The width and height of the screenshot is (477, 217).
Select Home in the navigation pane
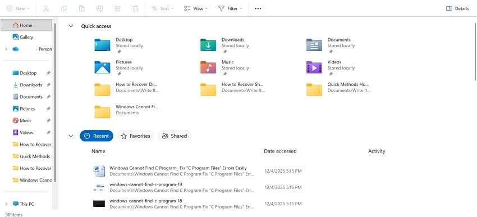click(x=26, y=25)
